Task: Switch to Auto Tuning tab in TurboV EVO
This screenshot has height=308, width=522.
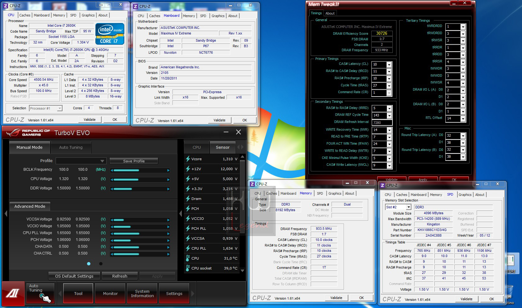Action: (71, 147)
